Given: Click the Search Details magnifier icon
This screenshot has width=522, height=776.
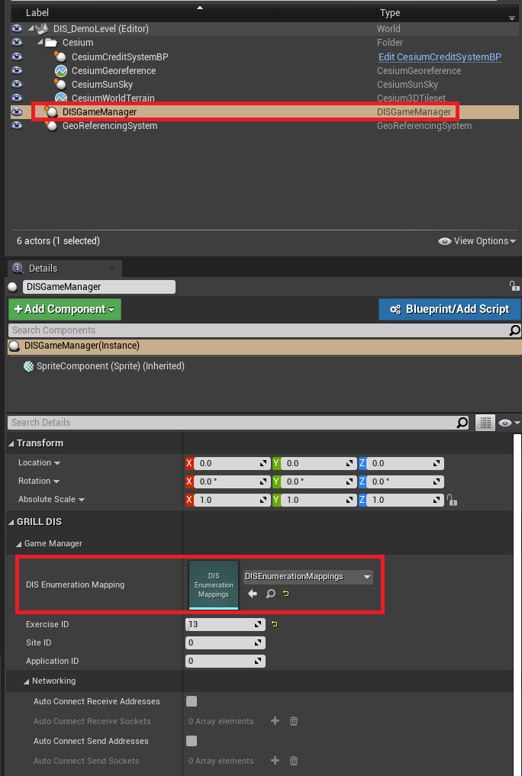Looking at the screenshot, I should [462, 423].
